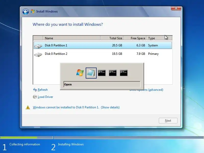Viewport: 204px width, 153px height.
Task: Click the System type cell
Action: (153, 45)
